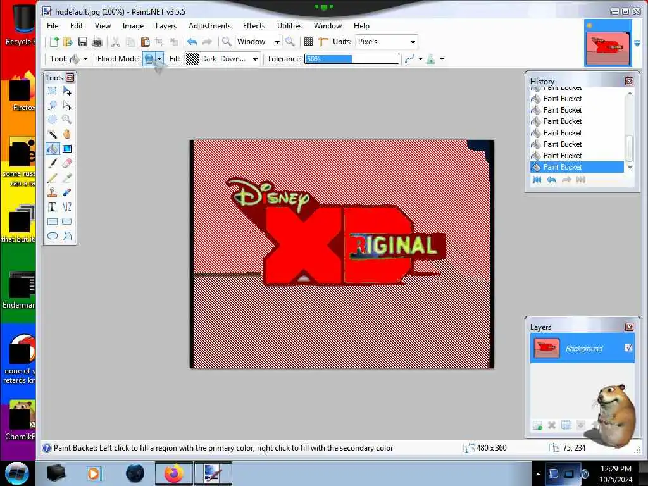
Task: Select the Rounded Rectangle tool
Action: point(67,221)
